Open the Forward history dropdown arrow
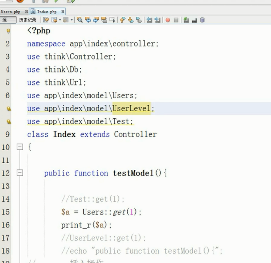Image resolution: width=271 pixels, height=263 pixels. (71, 20)
